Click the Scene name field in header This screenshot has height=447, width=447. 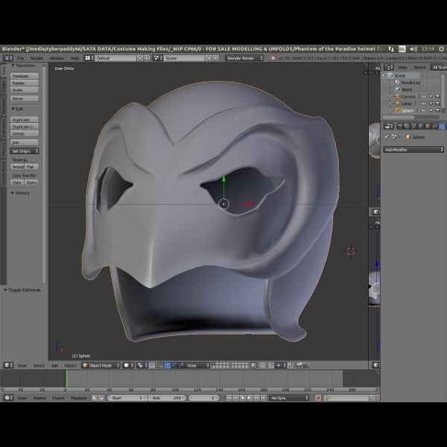[x=184, y=58]
